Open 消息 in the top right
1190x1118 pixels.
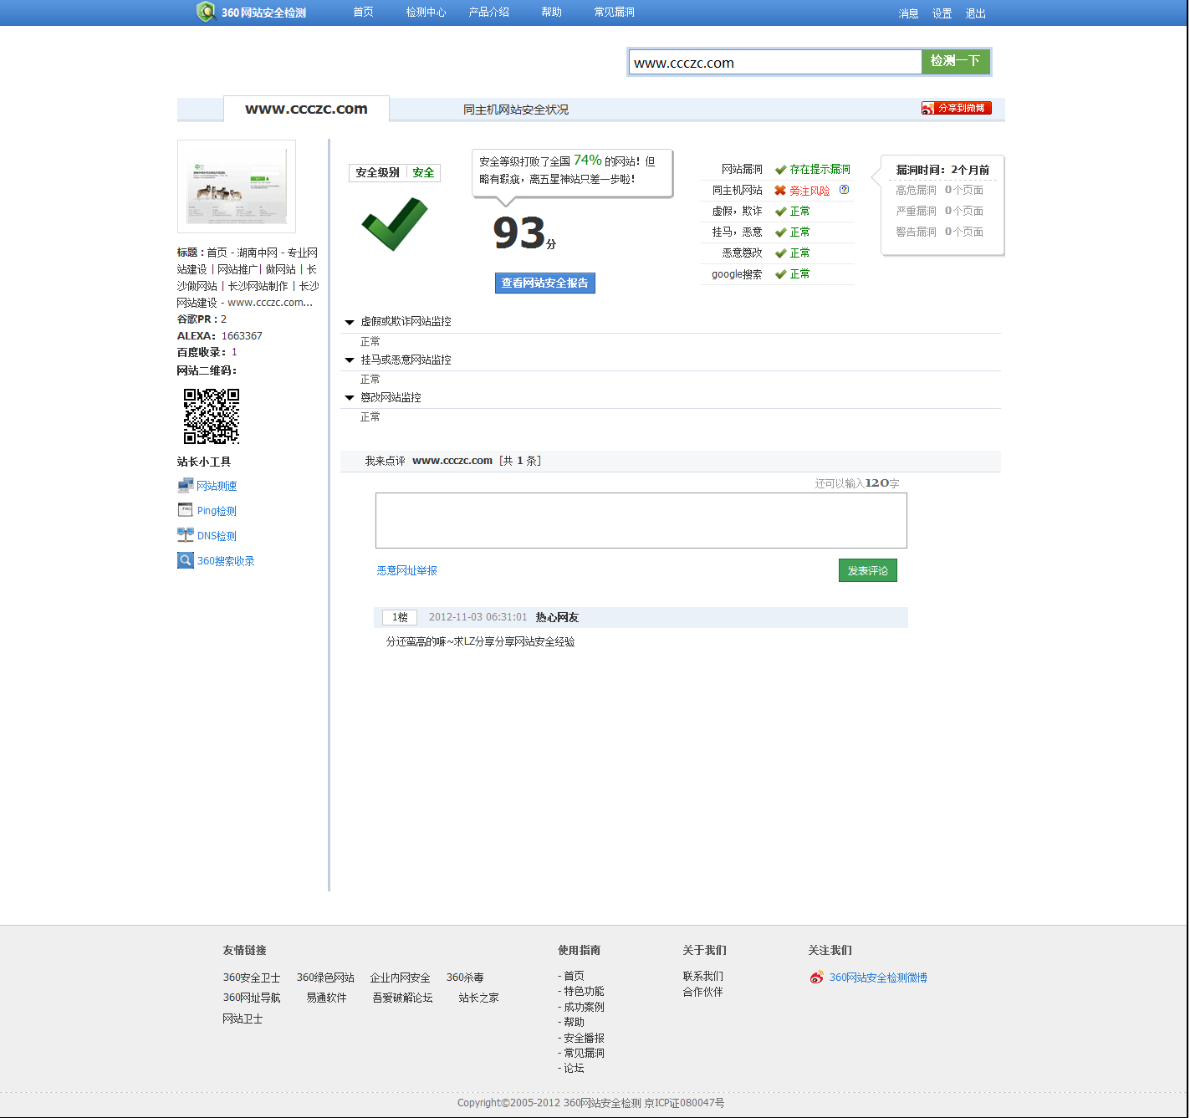click(908, 13)
